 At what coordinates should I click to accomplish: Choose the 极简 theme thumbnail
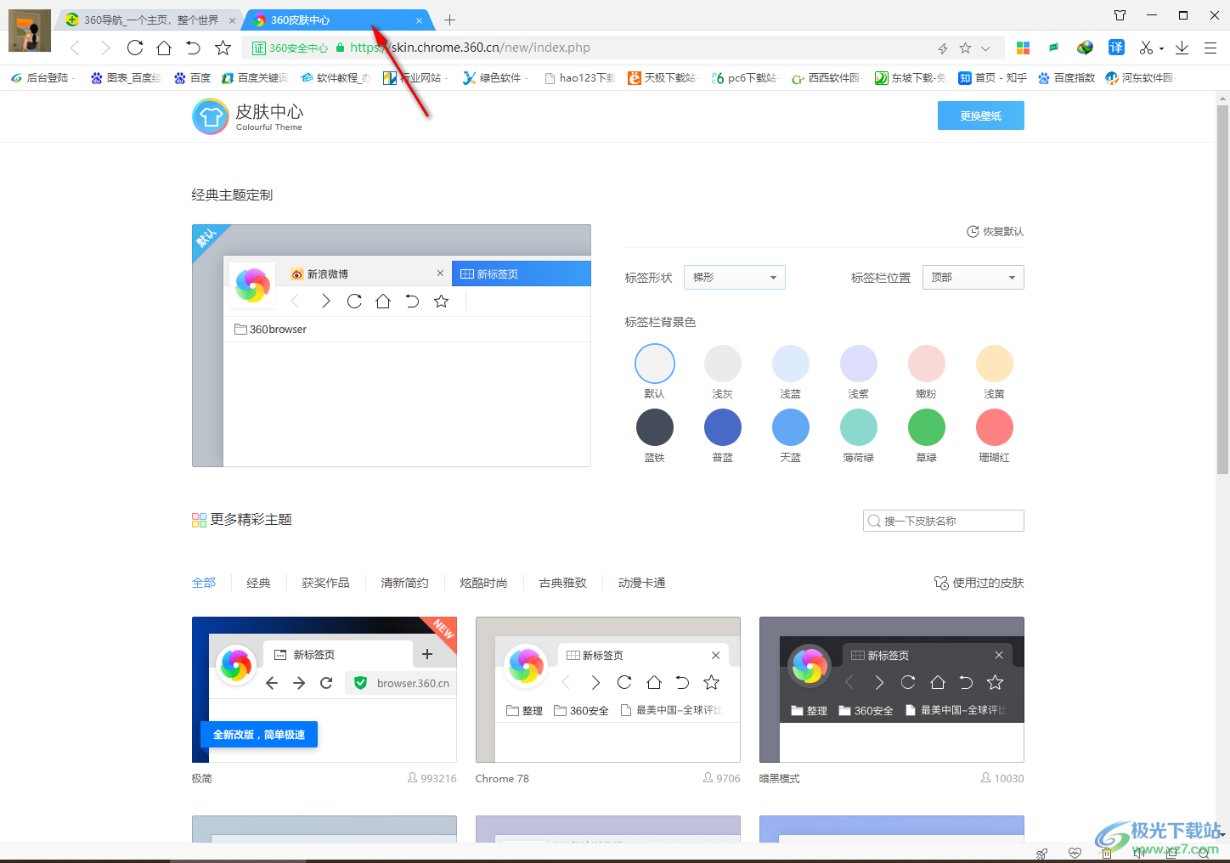(x=324, y=690)
